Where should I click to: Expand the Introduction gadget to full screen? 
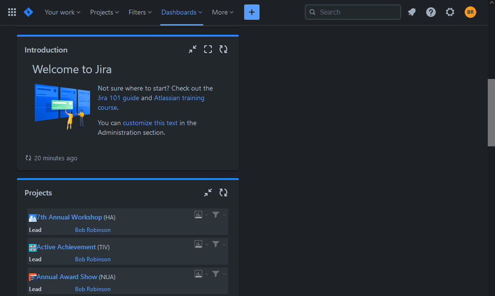208,49
